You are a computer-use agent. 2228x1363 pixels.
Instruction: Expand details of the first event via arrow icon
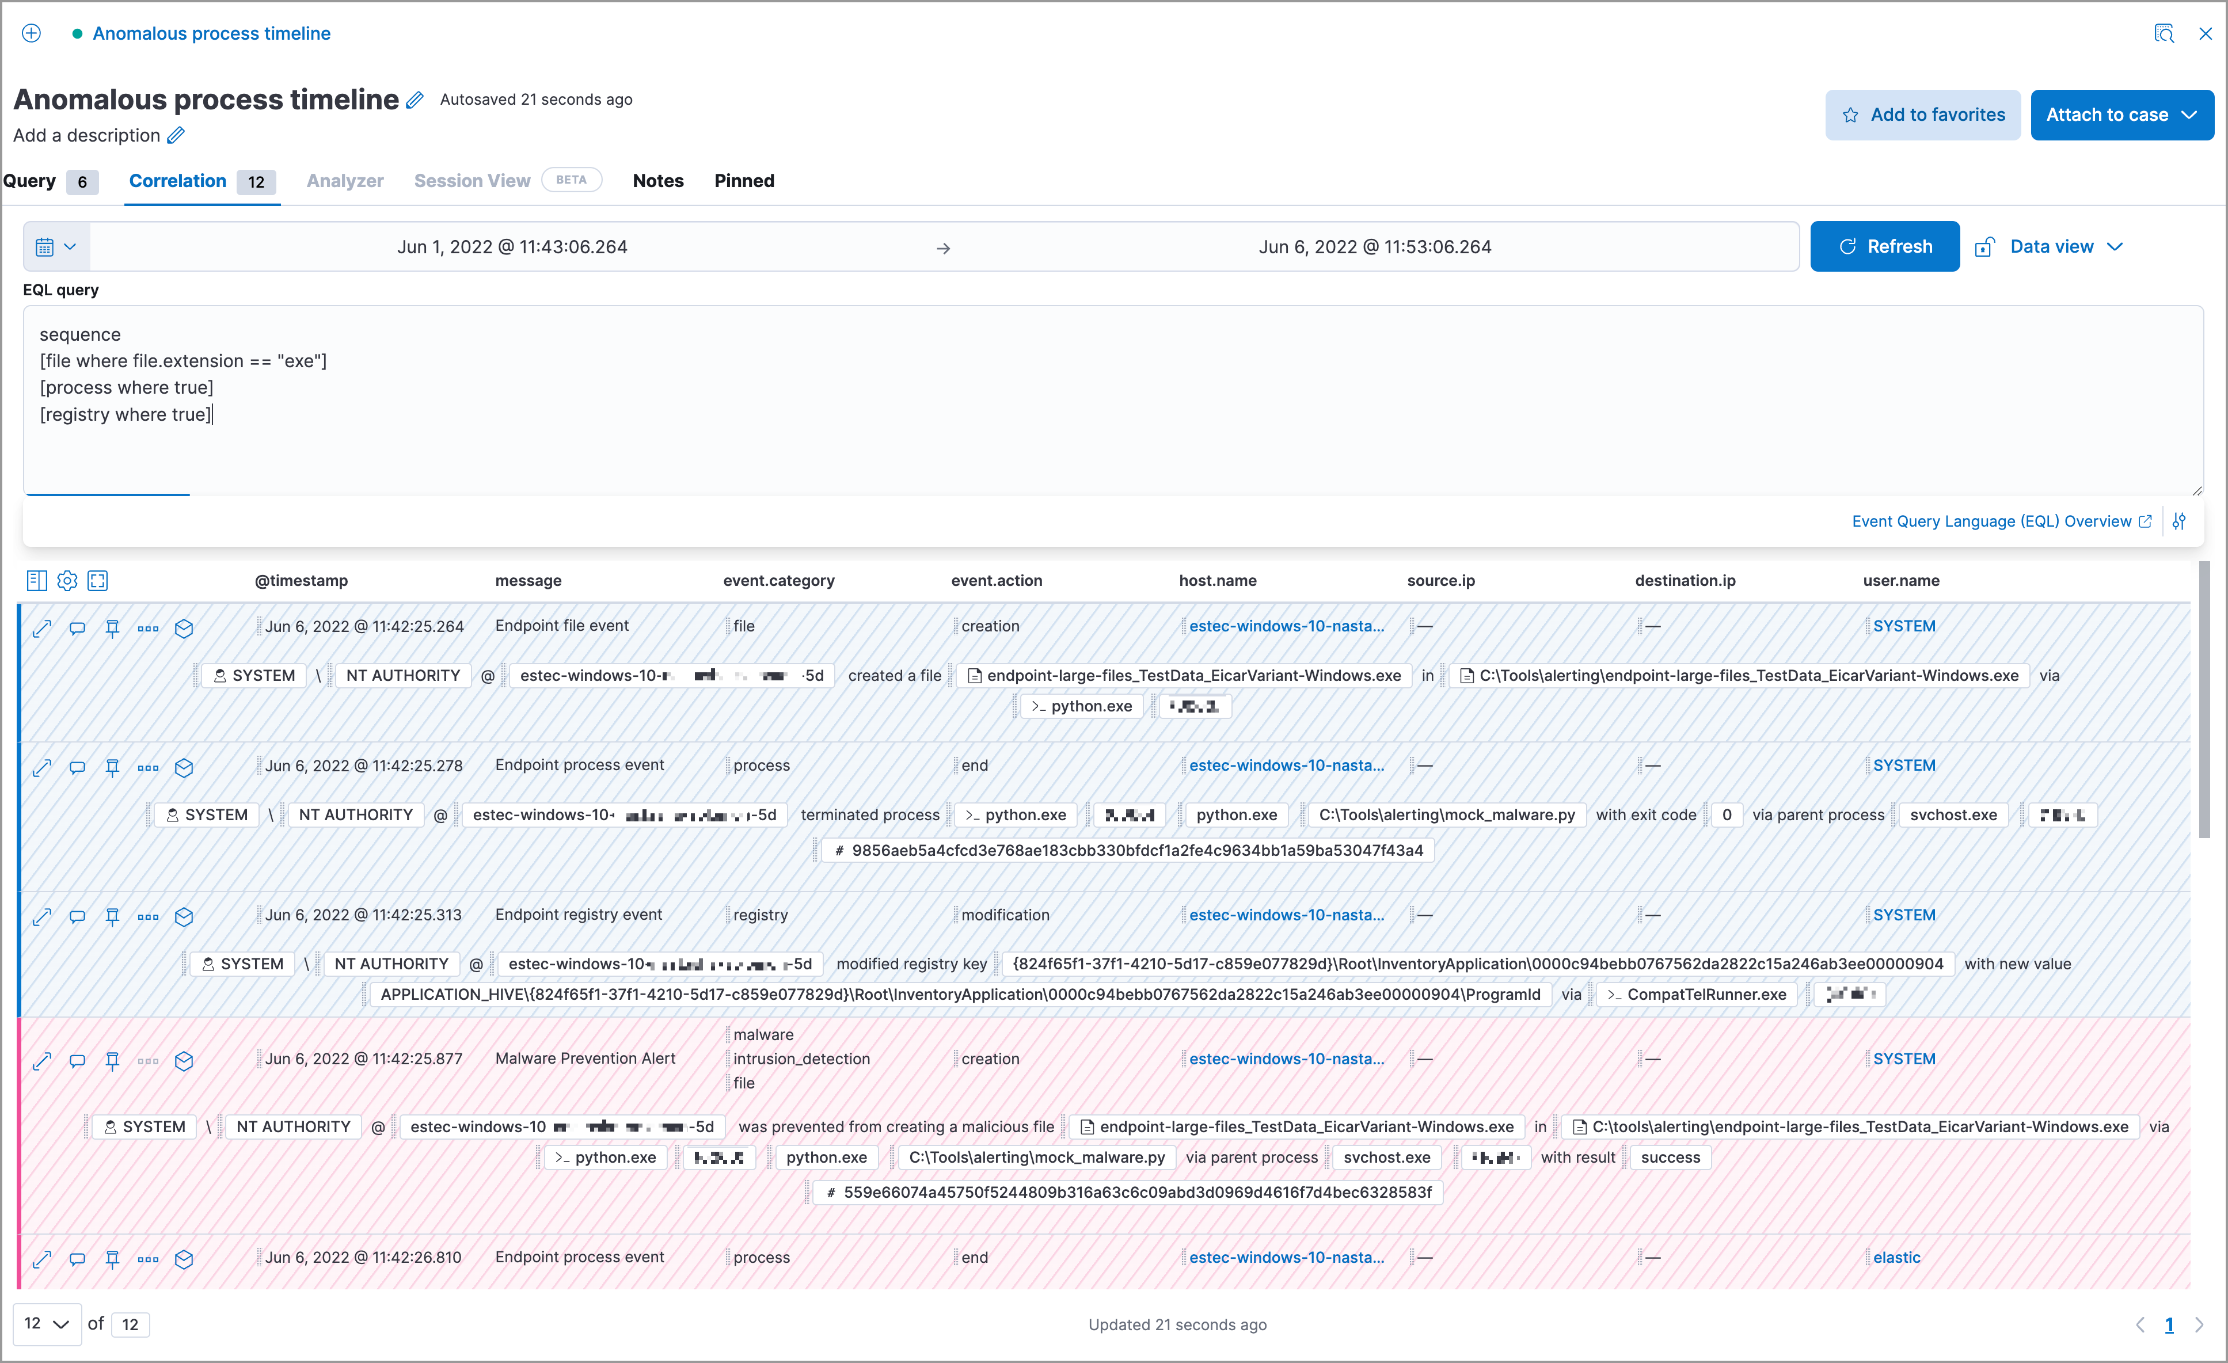tap(41, 627)
